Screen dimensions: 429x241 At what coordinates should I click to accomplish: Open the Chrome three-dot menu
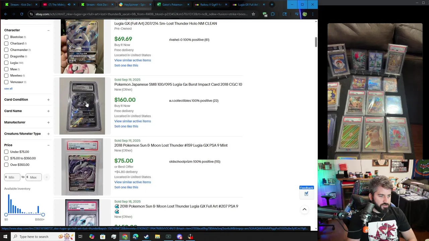pyautogui.click(x=313, y=14)
